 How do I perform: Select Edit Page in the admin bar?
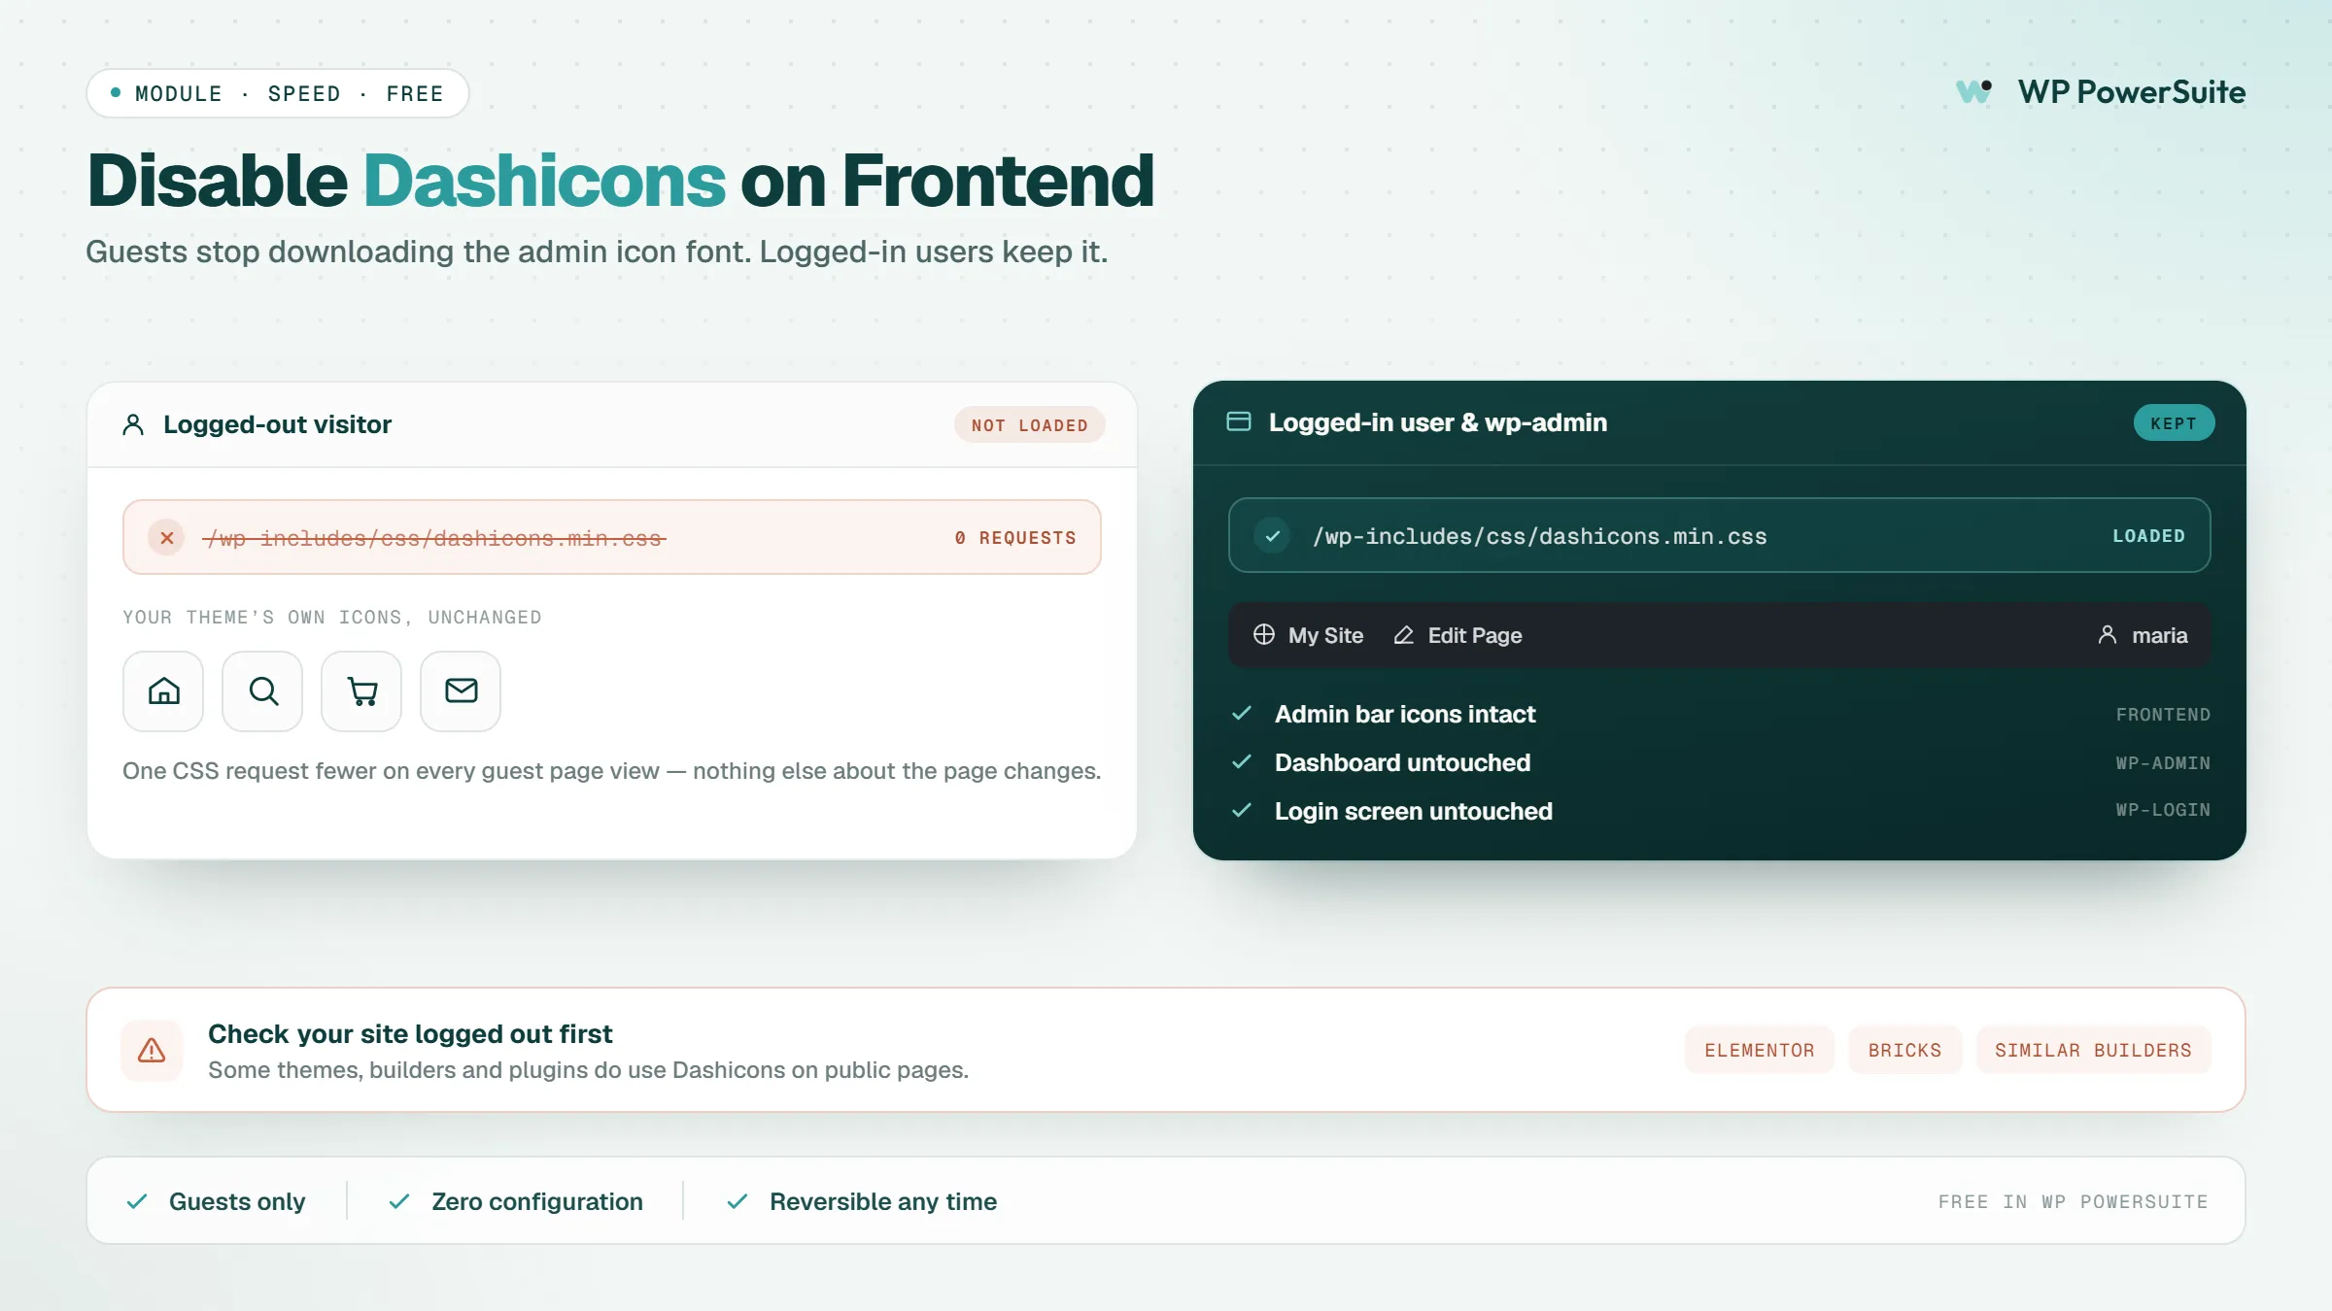tap(1457, 635)
